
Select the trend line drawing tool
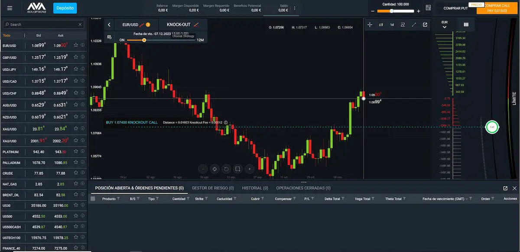(x=414, y=25)
